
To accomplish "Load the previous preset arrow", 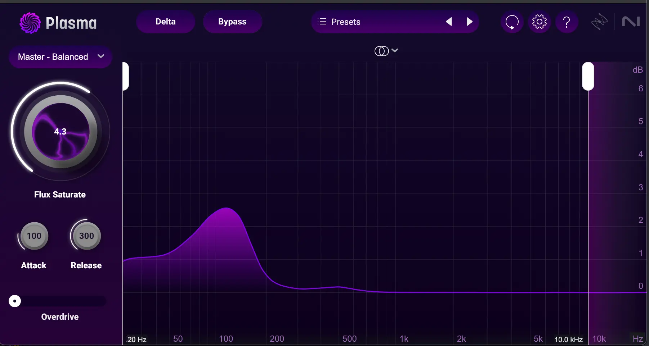I will [x=449, y=22].
